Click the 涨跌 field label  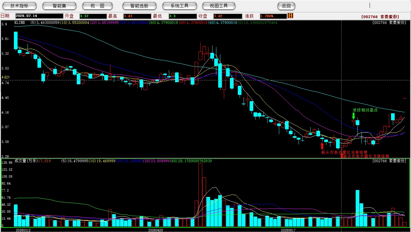[x=249, y=16]
